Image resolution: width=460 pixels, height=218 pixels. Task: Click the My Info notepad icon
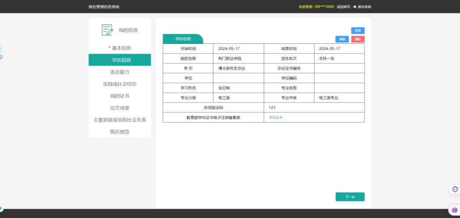107,30
